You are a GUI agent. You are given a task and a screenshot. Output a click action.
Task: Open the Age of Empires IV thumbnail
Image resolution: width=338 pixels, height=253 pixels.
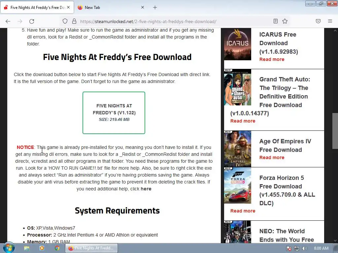[238, 149]
